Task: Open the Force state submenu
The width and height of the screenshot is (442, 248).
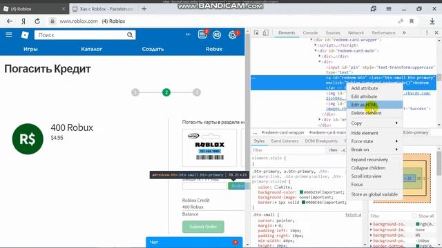Action: [x=374, y=141]
